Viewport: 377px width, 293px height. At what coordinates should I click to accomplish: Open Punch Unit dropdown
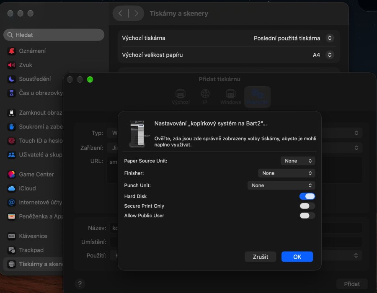(281, 185)
